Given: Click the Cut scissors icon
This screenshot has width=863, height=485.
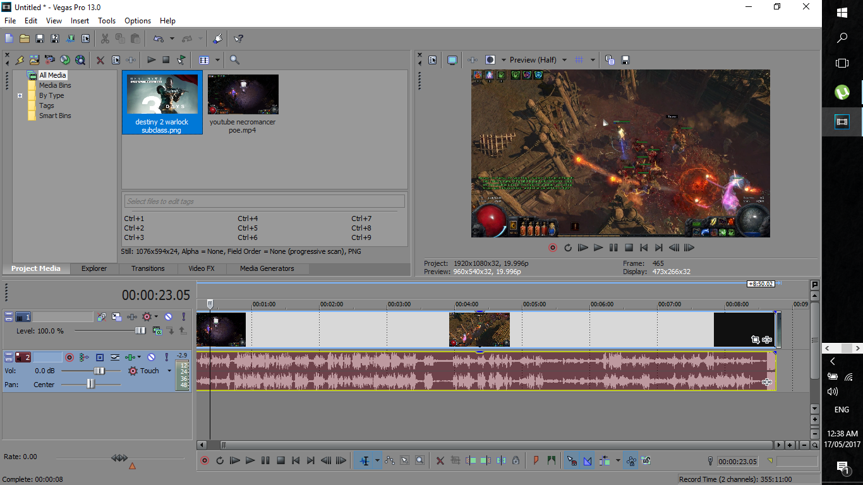Looking at the screenshot, I should coord(105,39).
